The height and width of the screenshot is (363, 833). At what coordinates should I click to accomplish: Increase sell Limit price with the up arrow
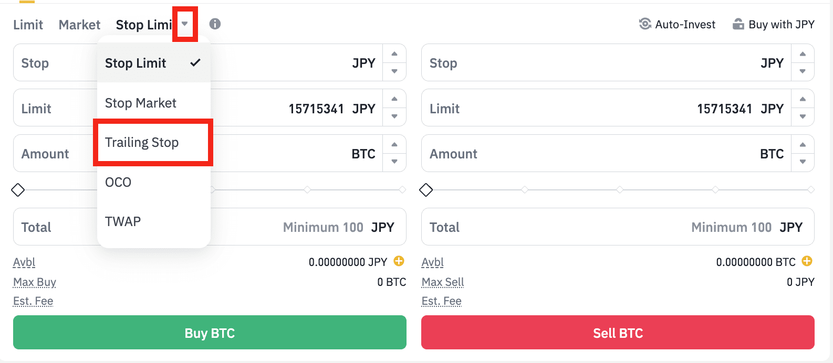(x=803, y=99)
